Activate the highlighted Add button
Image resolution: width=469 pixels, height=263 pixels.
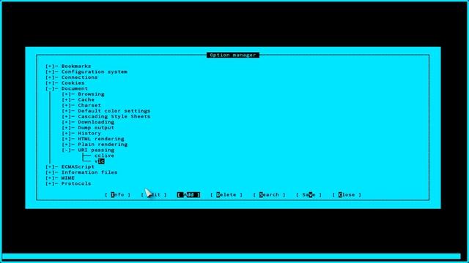click(188, 195)
